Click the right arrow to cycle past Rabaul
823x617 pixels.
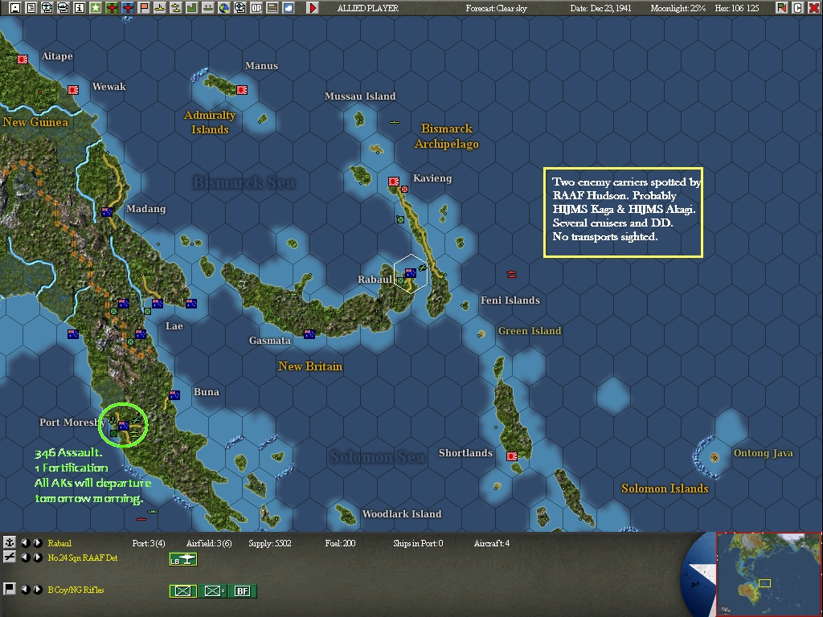(x=37, y=542)
